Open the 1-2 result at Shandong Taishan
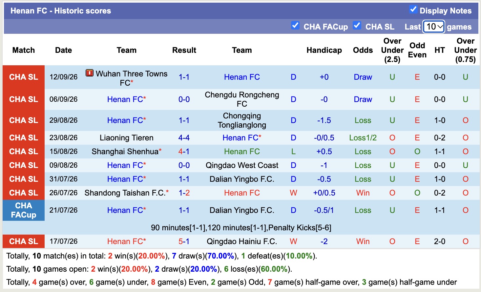 pyautogui.click(x=184, y=193)
